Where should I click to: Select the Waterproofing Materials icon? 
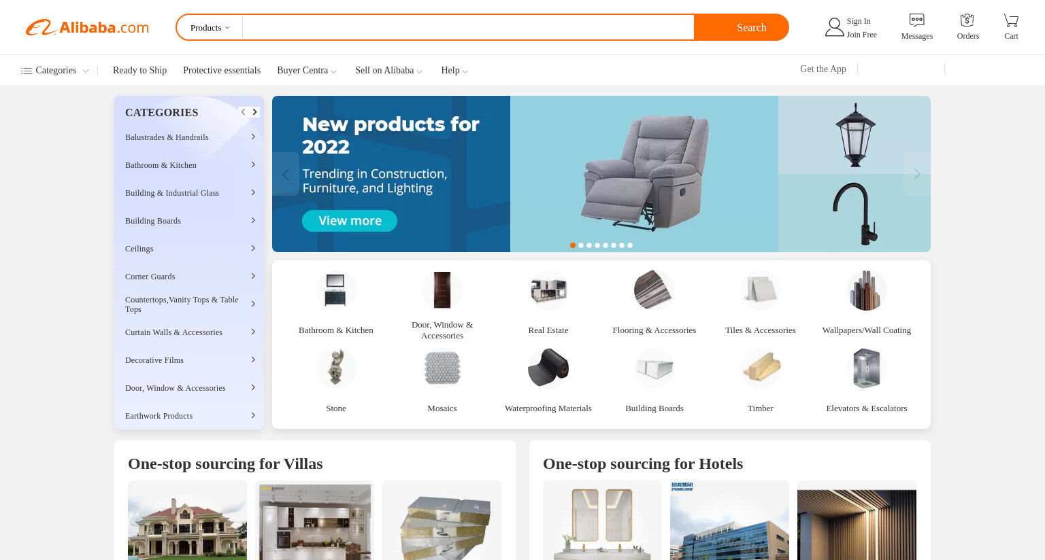coord(548,368)
